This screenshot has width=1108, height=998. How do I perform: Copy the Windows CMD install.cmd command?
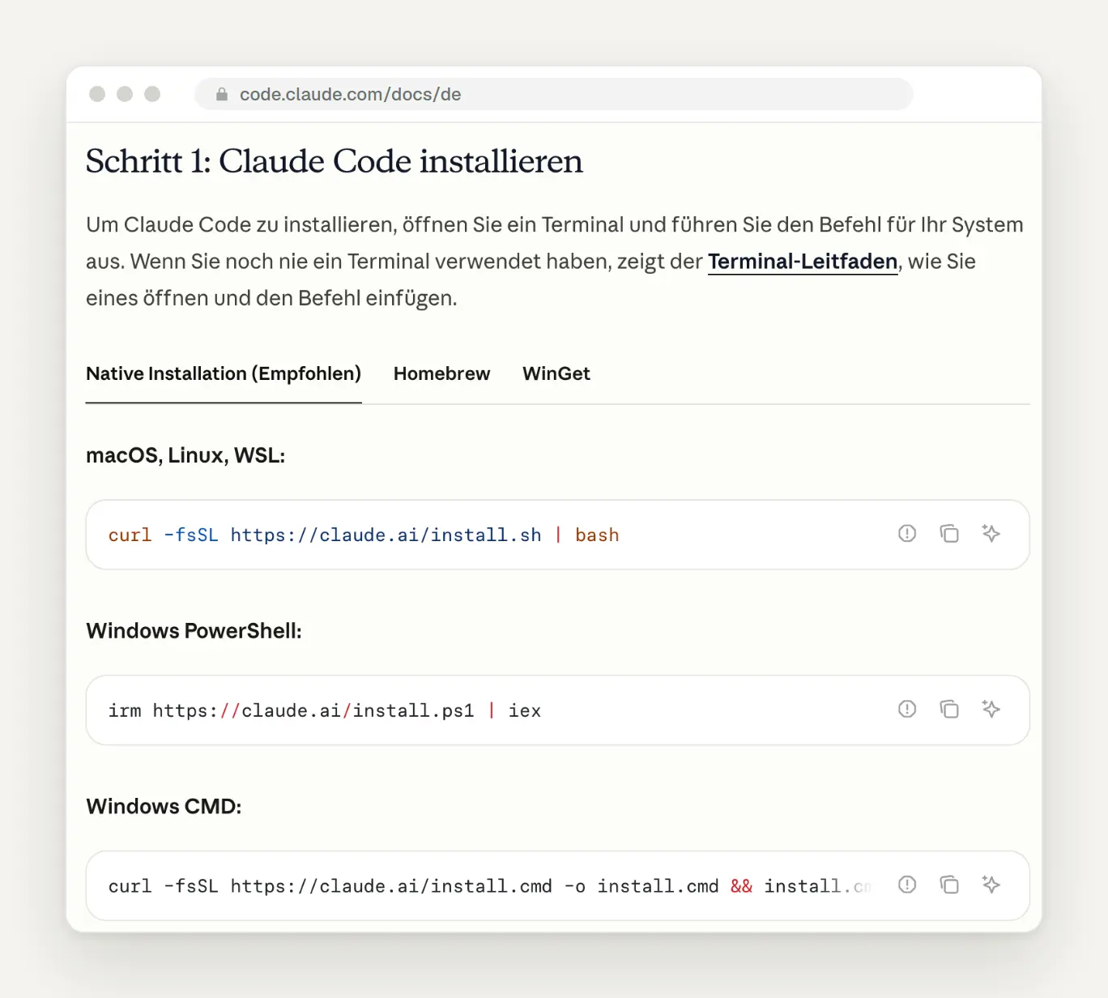tap(949, 885)
